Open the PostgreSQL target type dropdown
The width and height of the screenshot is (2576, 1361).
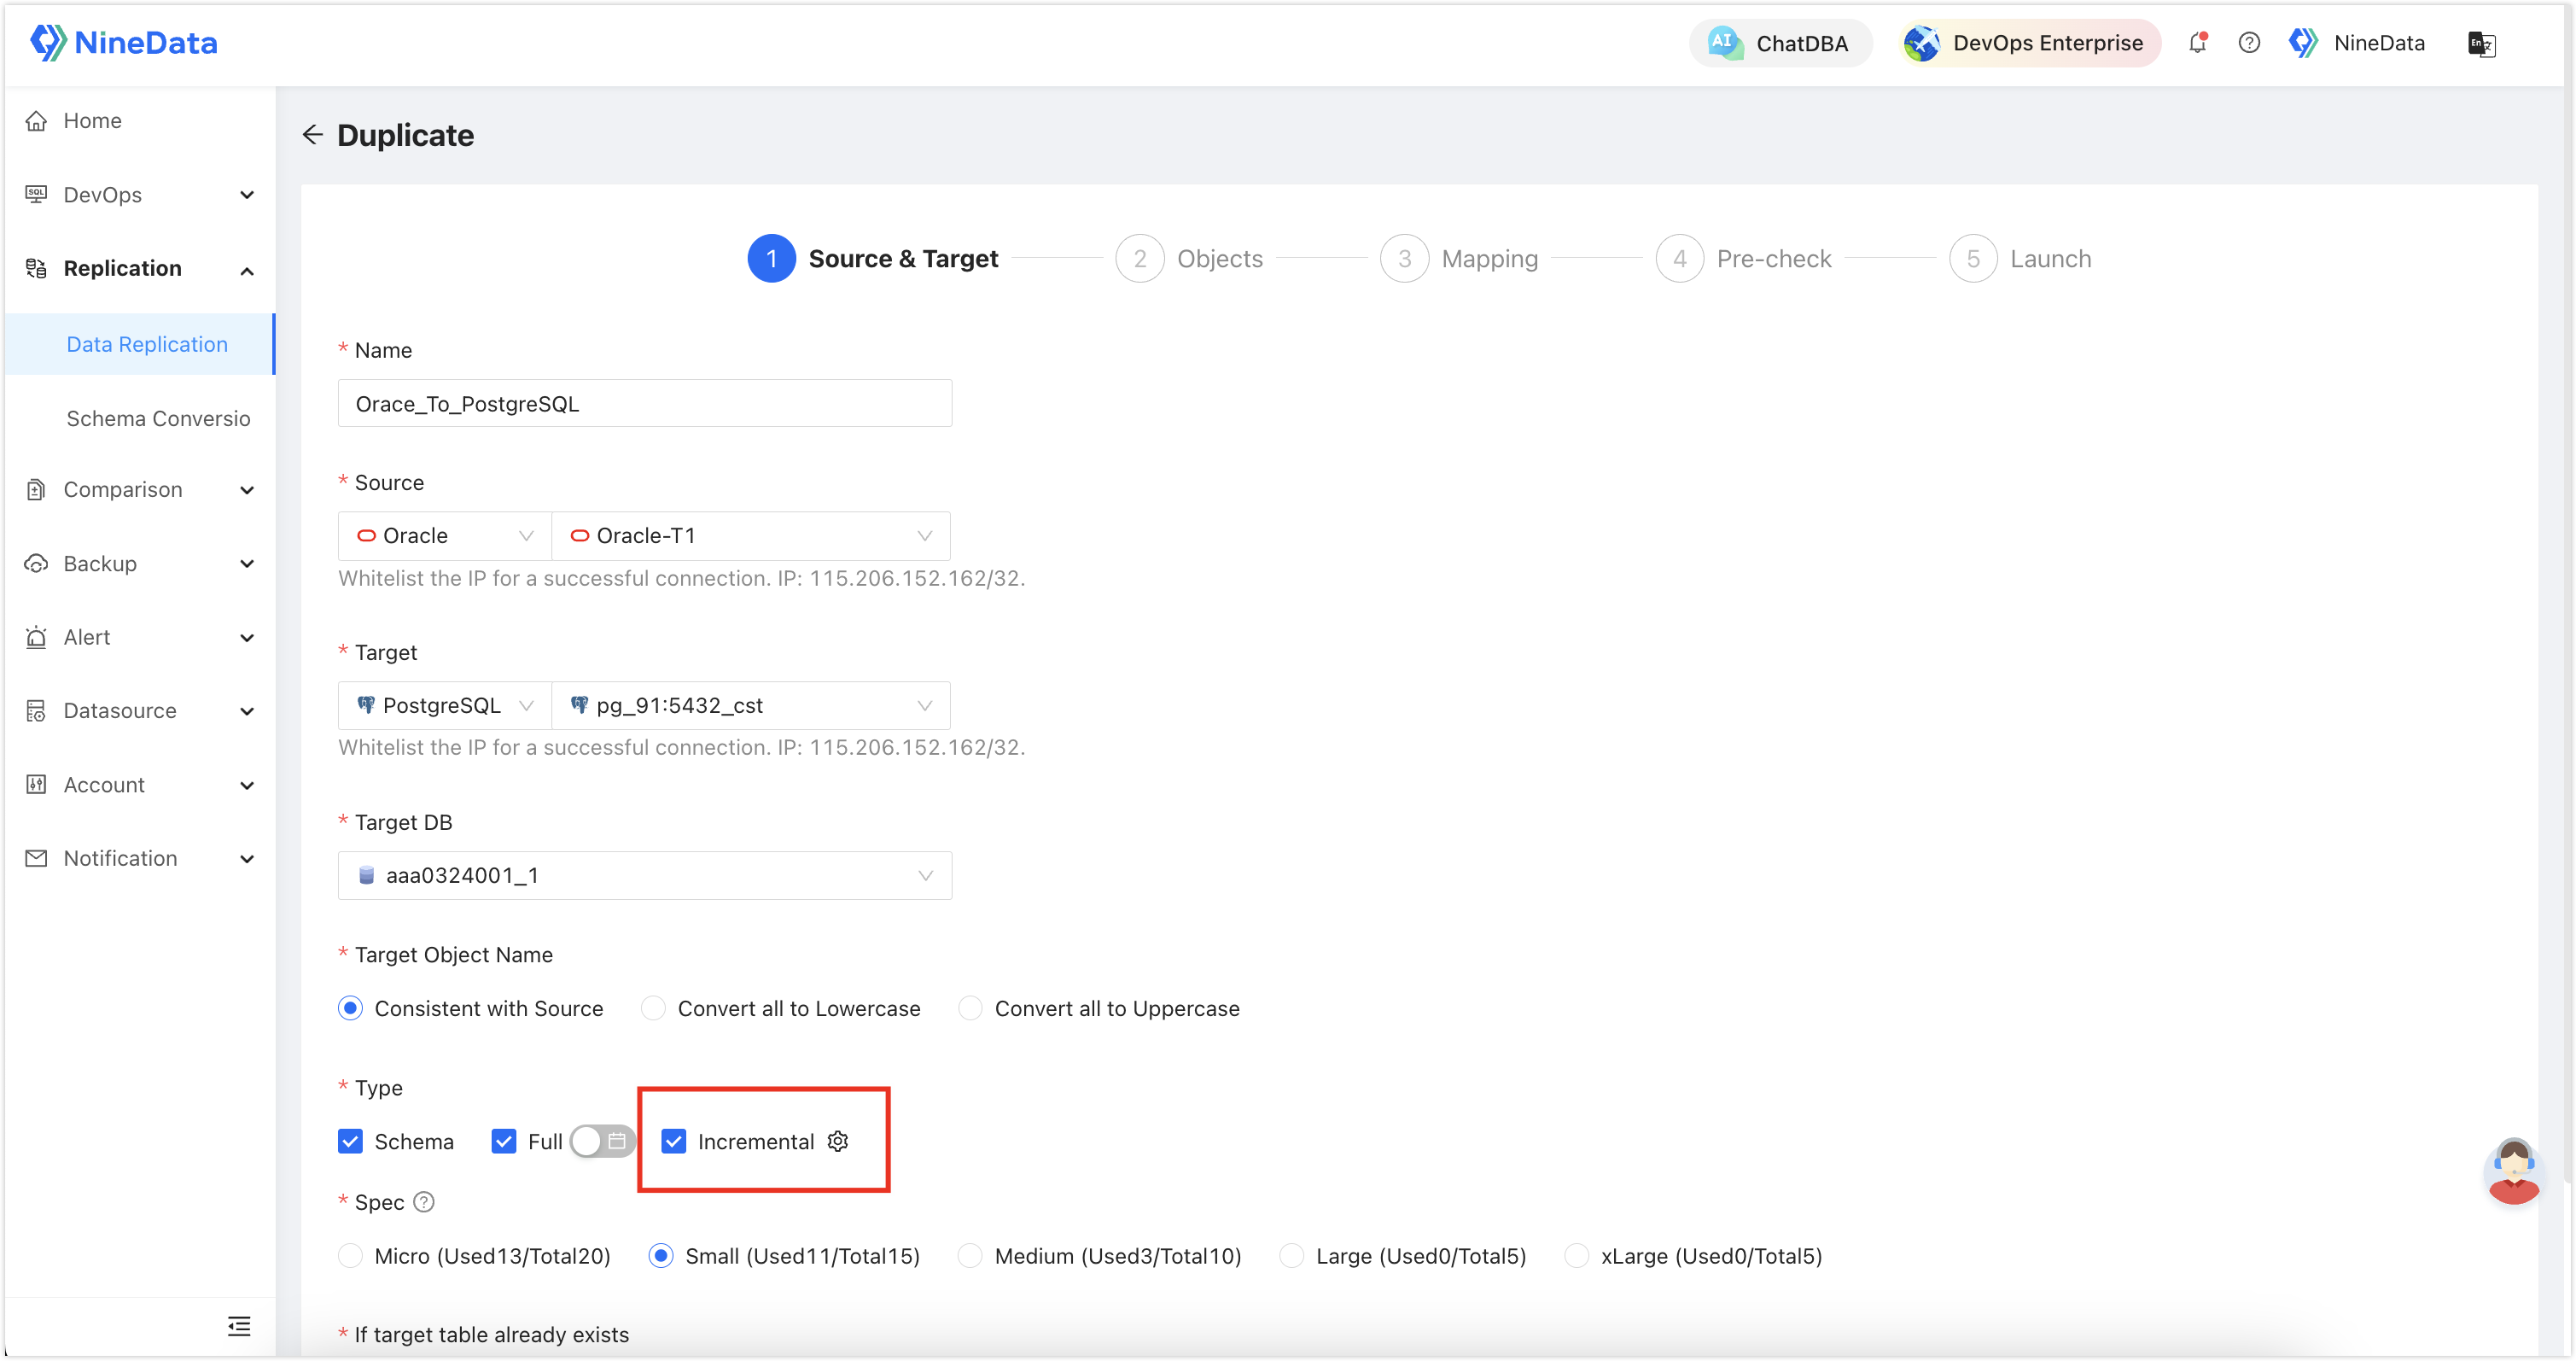point(445,706)
